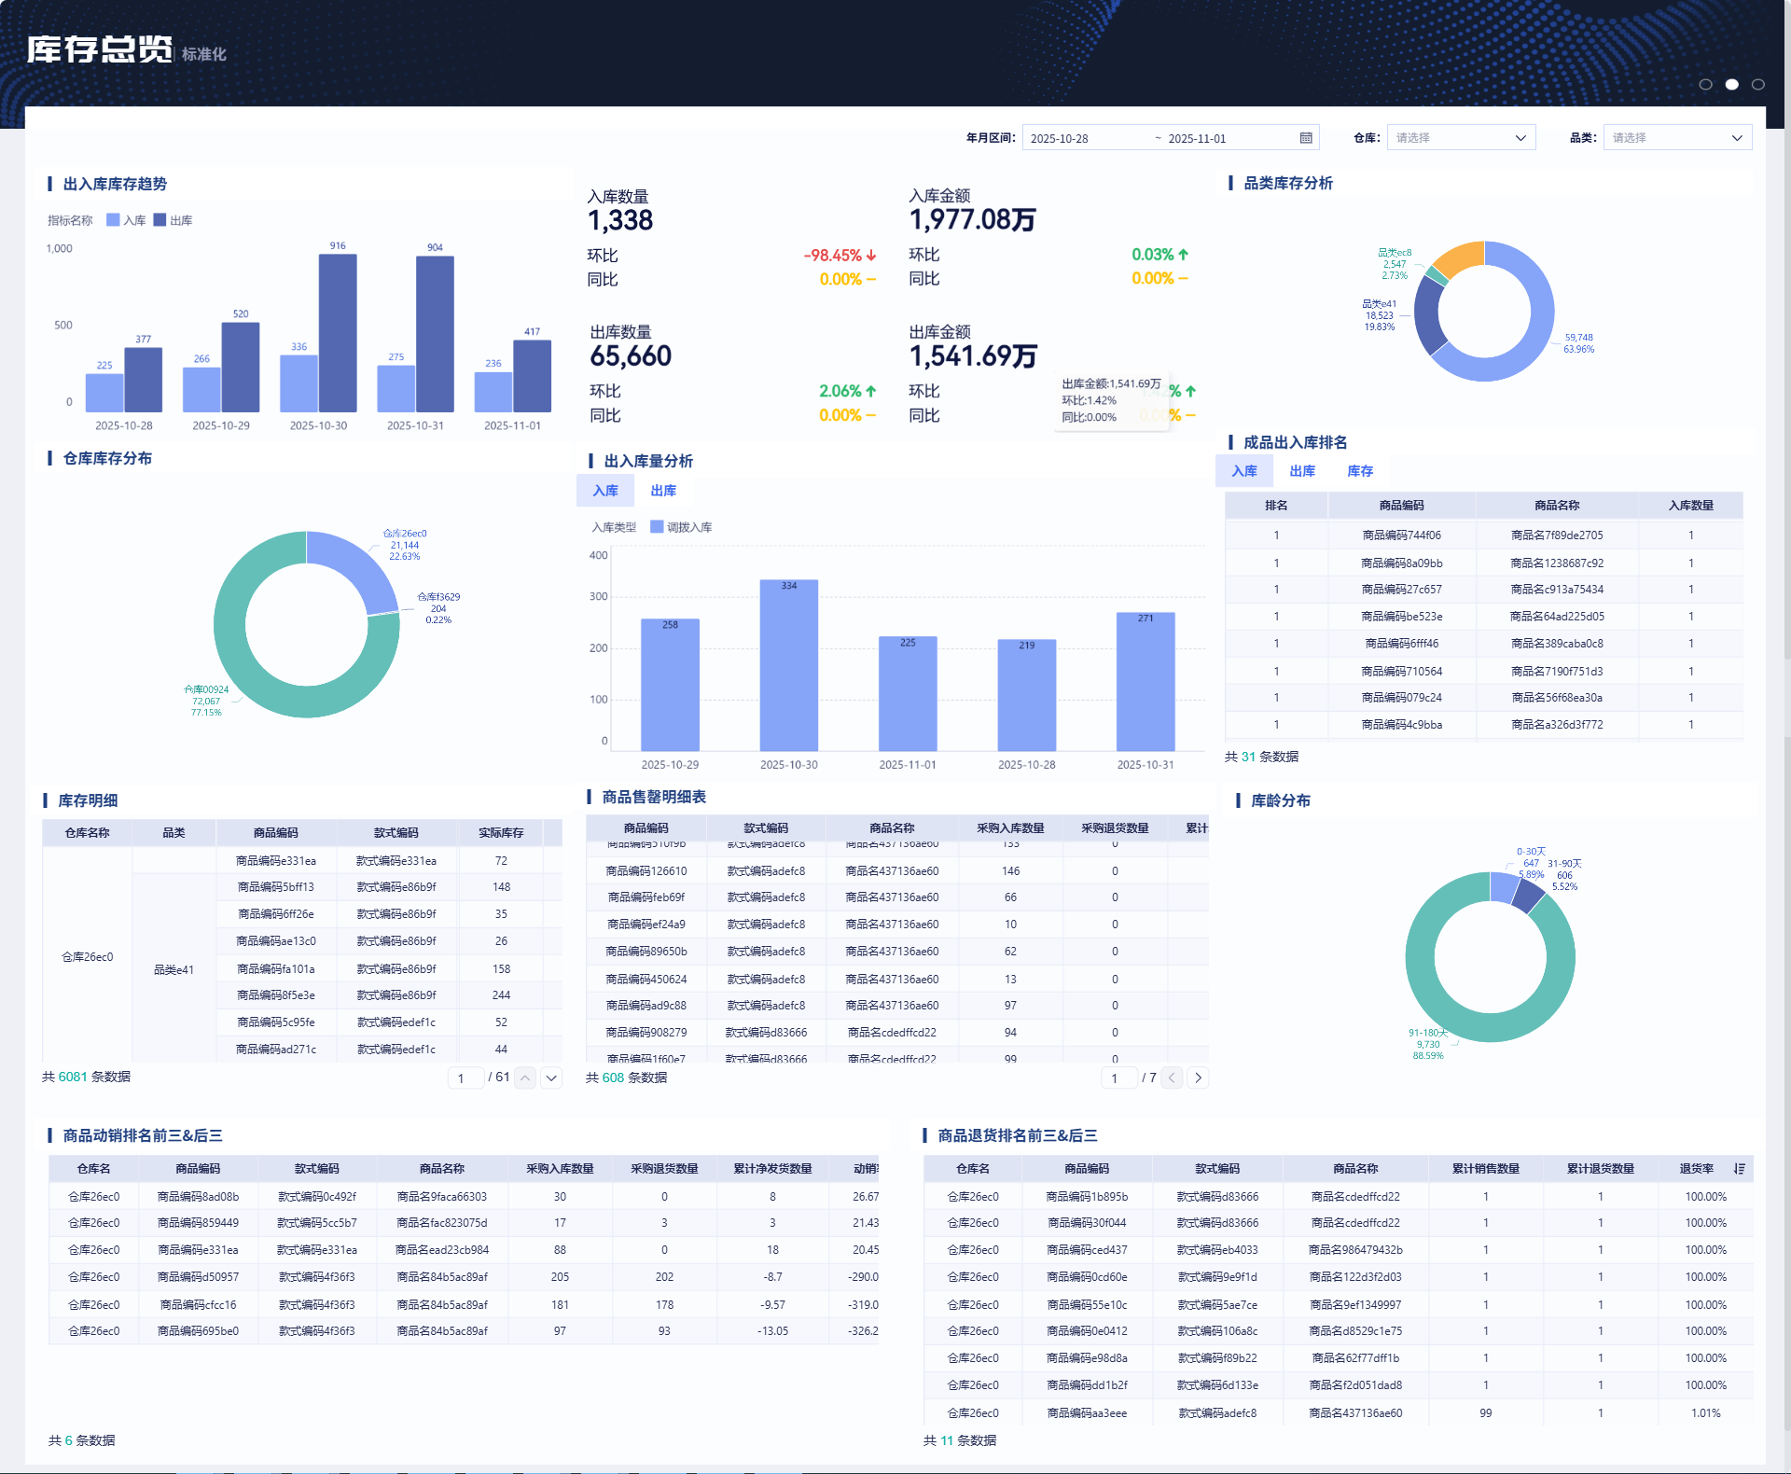
Task: Click cell 商品名986479432b in 退货排名
Action: coord(1355,1250)
